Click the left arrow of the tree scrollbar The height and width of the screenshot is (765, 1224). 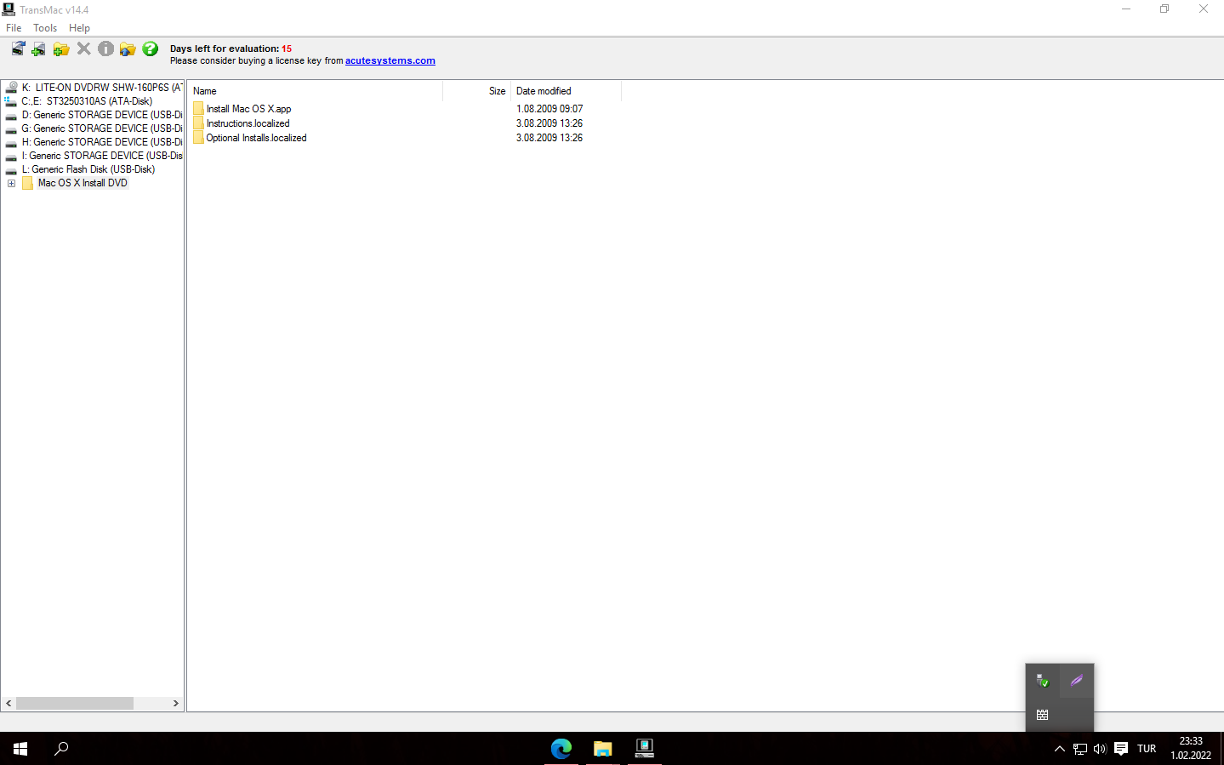(x=9, y=704)
